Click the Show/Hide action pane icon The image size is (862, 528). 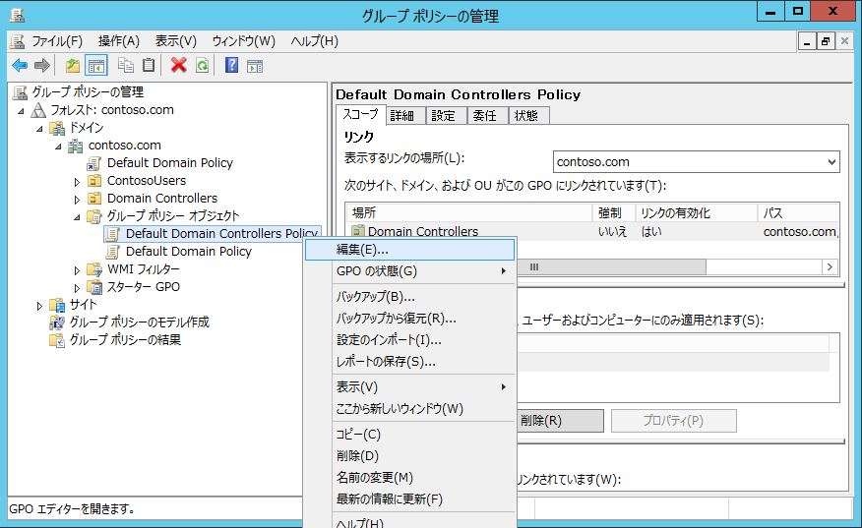(255, 65)
